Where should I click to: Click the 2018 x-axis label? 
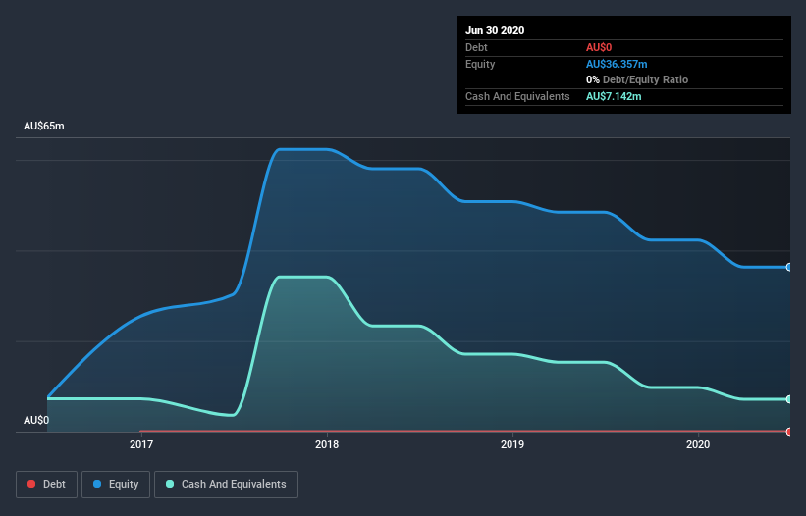click(x=327, y=444)
